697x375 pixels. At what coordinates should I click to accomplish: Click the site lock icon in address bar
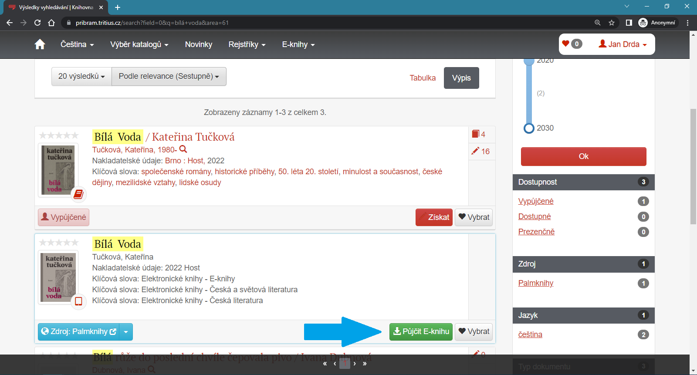(68, 23)
